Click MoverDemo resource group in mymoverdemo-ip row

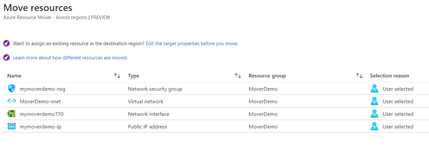(x=263, y=127)
